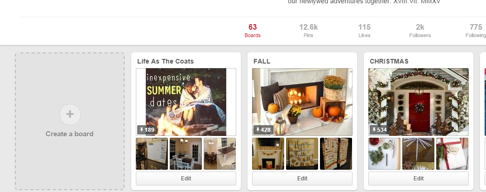Edit the CHRISTMAS board

pyautogui.click(x=419, y=179)
